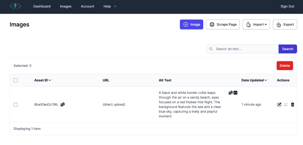Click the grayed-out users icon in Actions
Viewport: 303px width, 145px height.
click(286, 105)
